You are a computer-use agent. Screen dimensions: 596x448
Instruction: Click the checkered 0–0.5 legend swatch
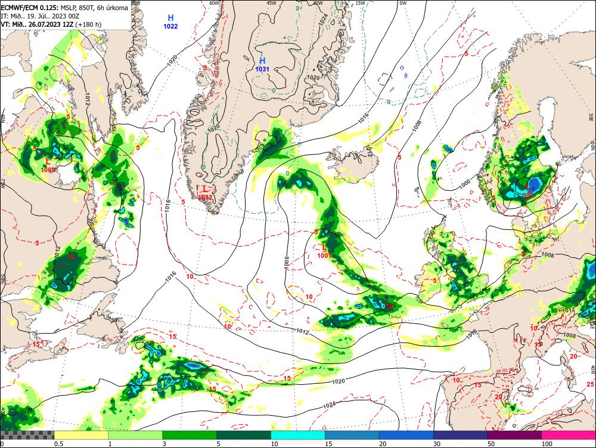click(27, 435)
